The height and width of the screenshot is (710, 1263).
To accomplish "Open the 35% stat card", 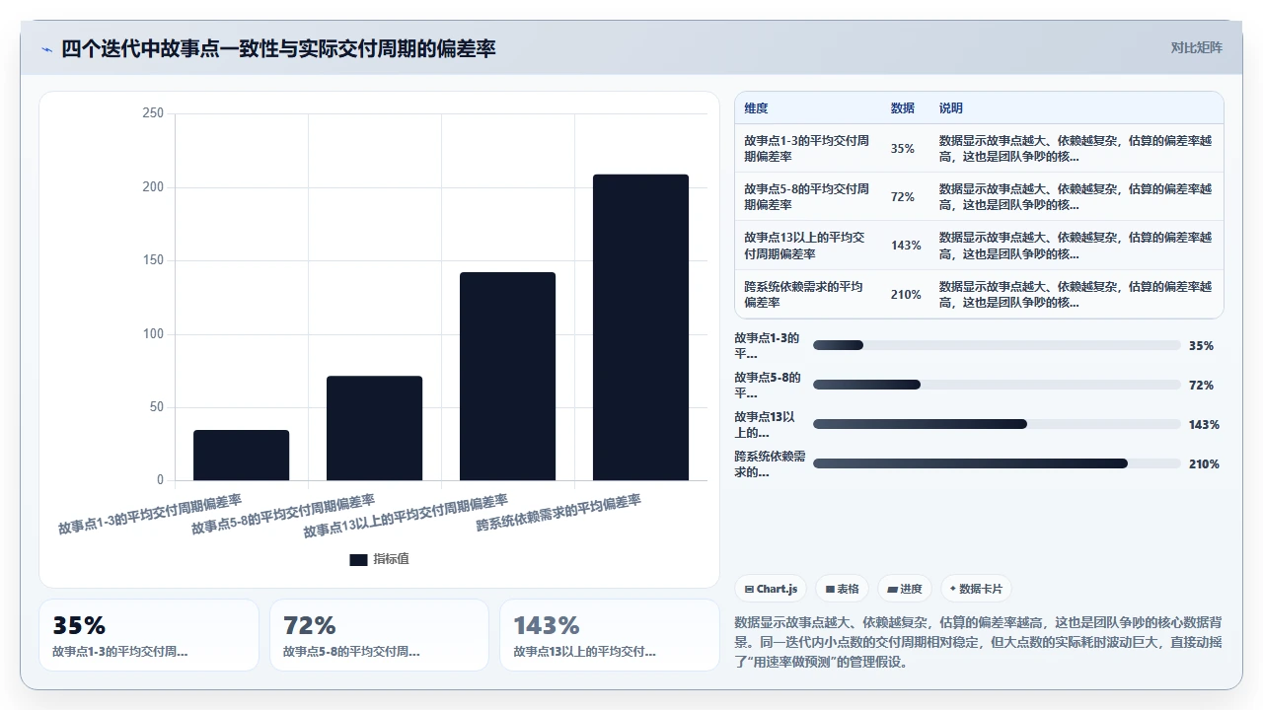I will [149, 635].
